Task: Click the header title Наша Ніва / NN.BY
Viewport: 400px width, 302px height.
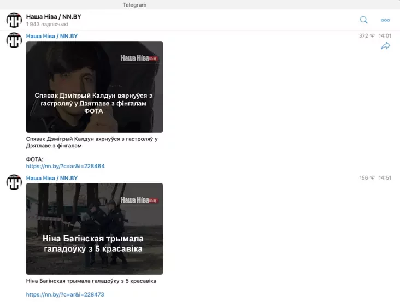Action: tap(54, 17)
